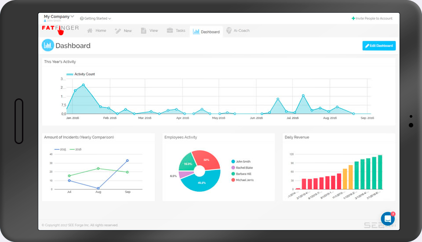Click the Tasks briefcase icon
The width and height of the screenshot is (422, 242).
click(170, 31)
